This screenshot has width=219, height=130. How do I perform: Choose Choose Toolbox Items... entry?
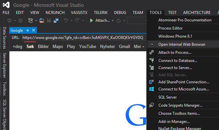pos(179,113)
